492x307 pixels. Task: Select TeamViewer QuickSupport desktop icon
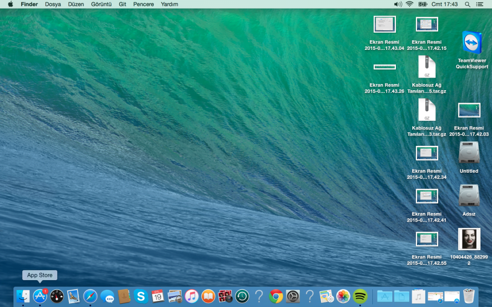tap(472, 43)
